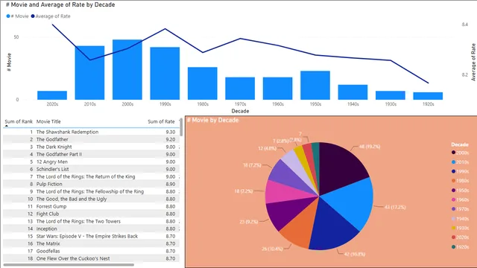Image resolution: width=477 pixels, height=268 pixels.
Task: Select The Fellowship of the Ring row
Action: click(x=91, y=191)
